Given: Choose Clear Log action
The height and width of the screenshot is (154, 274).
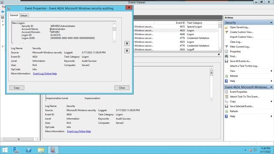Looking at the screenshot, I should pos(236,42).
